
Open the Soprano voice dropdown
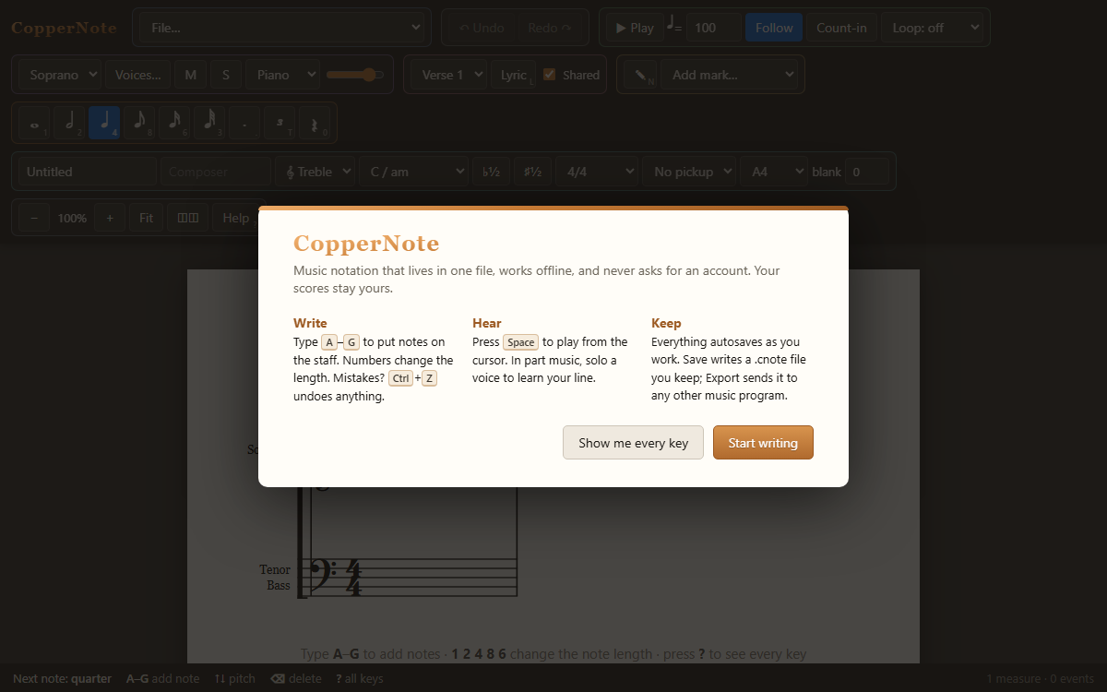click(x=60, y=75)
